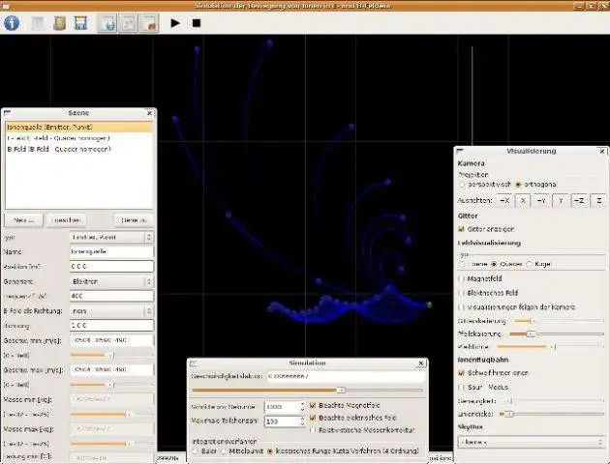The width and height of the screenshot is (610, 464).
Task: Click the Neu... button in the Szene panel
Action: 26,218
